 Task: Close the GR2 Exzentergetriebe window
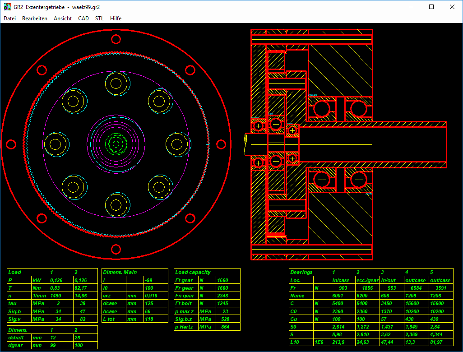pos(452,7)
